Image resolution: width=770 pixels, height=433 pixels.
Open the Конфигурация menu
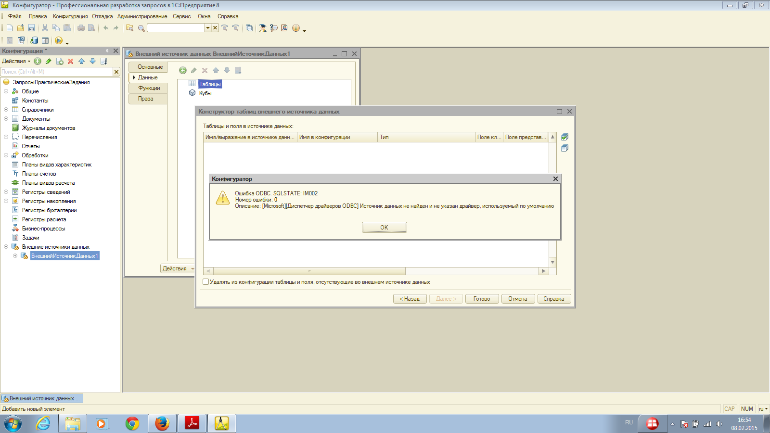coord(70,16)
